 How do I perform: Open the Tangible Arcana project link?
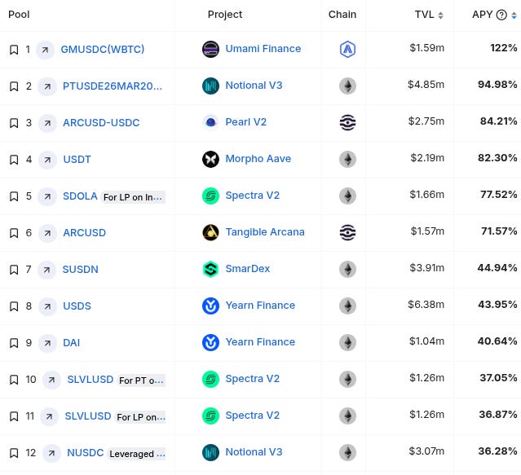265,232
